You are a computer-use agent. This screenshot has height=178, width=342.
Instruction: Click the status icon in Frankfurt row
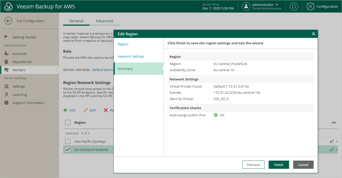coord(332,150)
